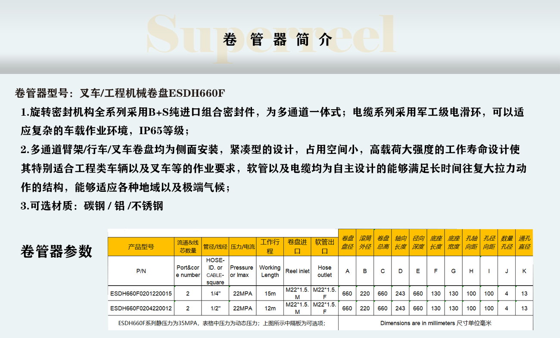The width and height of the screenshot is (560, 338).
Task: Click the 卷管器简介 page title
Action: [278, 40]
